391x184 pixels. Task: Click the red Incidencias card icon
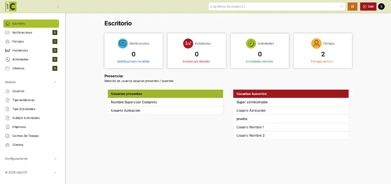click(188, 43)
